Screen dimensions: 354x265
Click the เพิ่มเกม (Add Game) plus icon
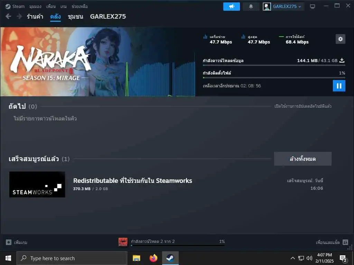[x=9, y=242]
